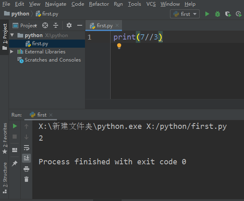
Task: Click the print output icon in Run panel
Action: point(26,169)
